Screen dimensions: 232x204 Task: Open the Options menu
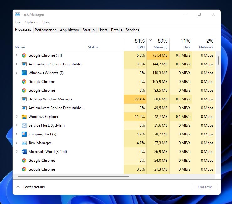[31, 22]
